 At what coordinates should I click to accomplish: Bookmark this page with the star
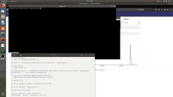click(x=143, y=10)
